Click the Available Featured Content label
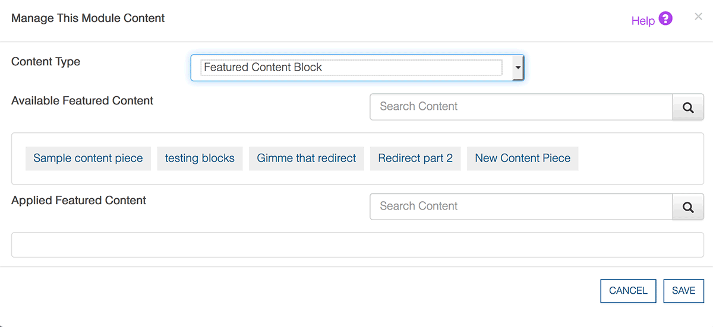 click(x=83, y=101)
